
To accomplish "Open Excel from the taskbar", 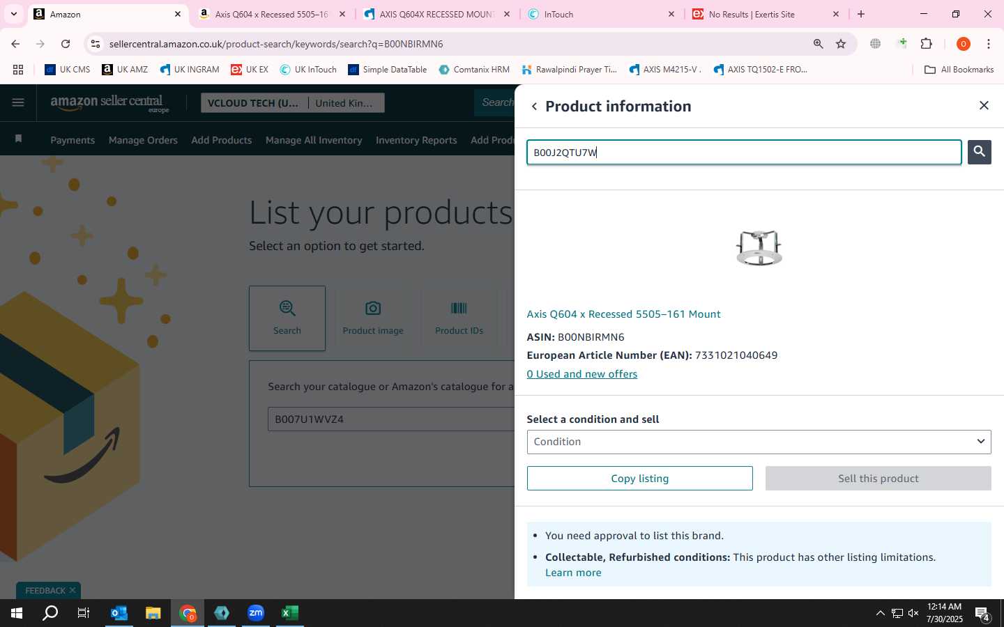I will (x=290, y=613).
